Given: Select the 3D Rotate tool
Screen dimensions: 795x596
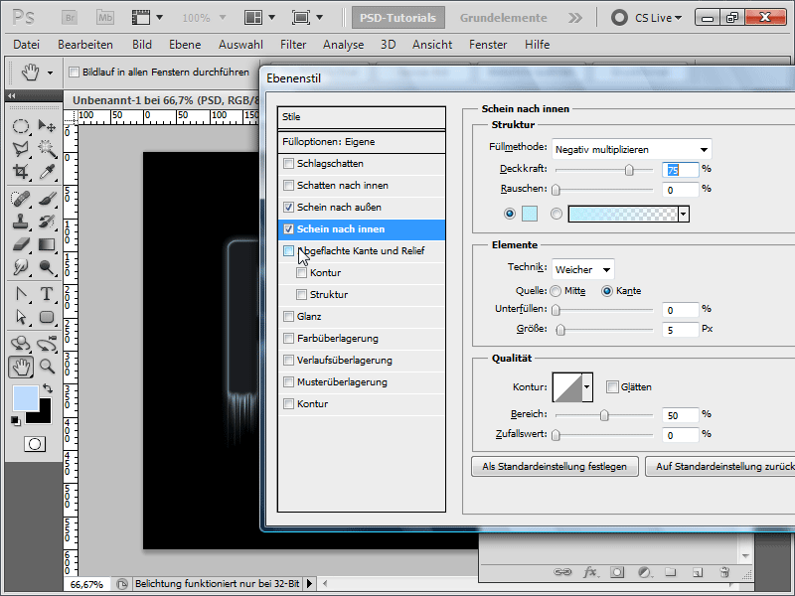Looking at the screenshot, I should coord(20,343).
